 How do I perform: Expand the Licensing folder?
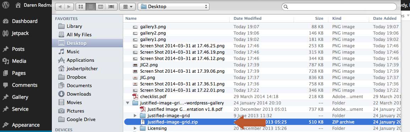135,128
